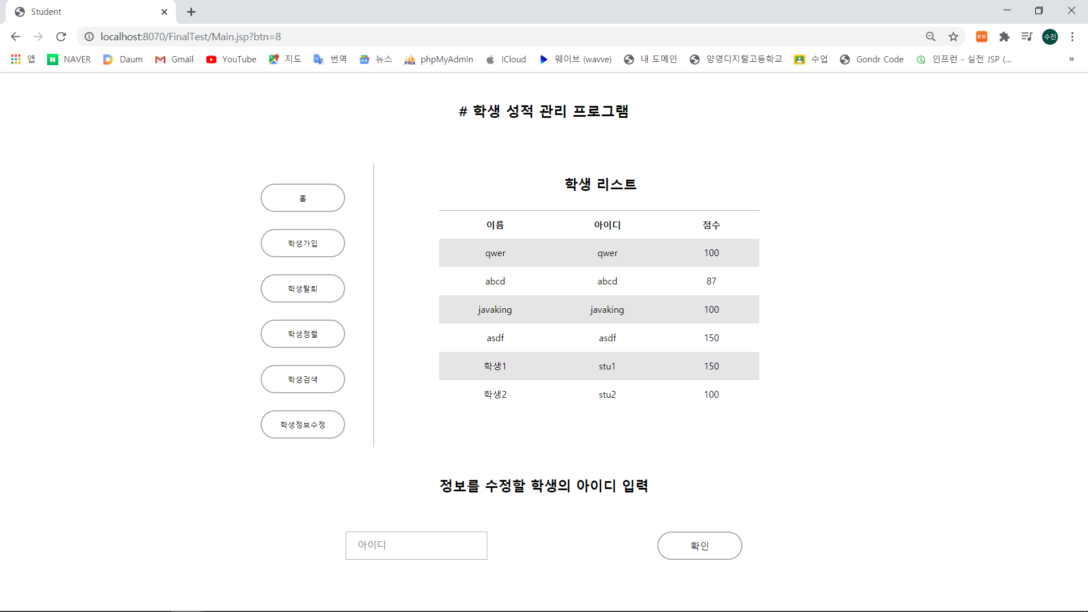Open a new browser tab
This screenshot has width=1088, height=612.
(192, 11)
